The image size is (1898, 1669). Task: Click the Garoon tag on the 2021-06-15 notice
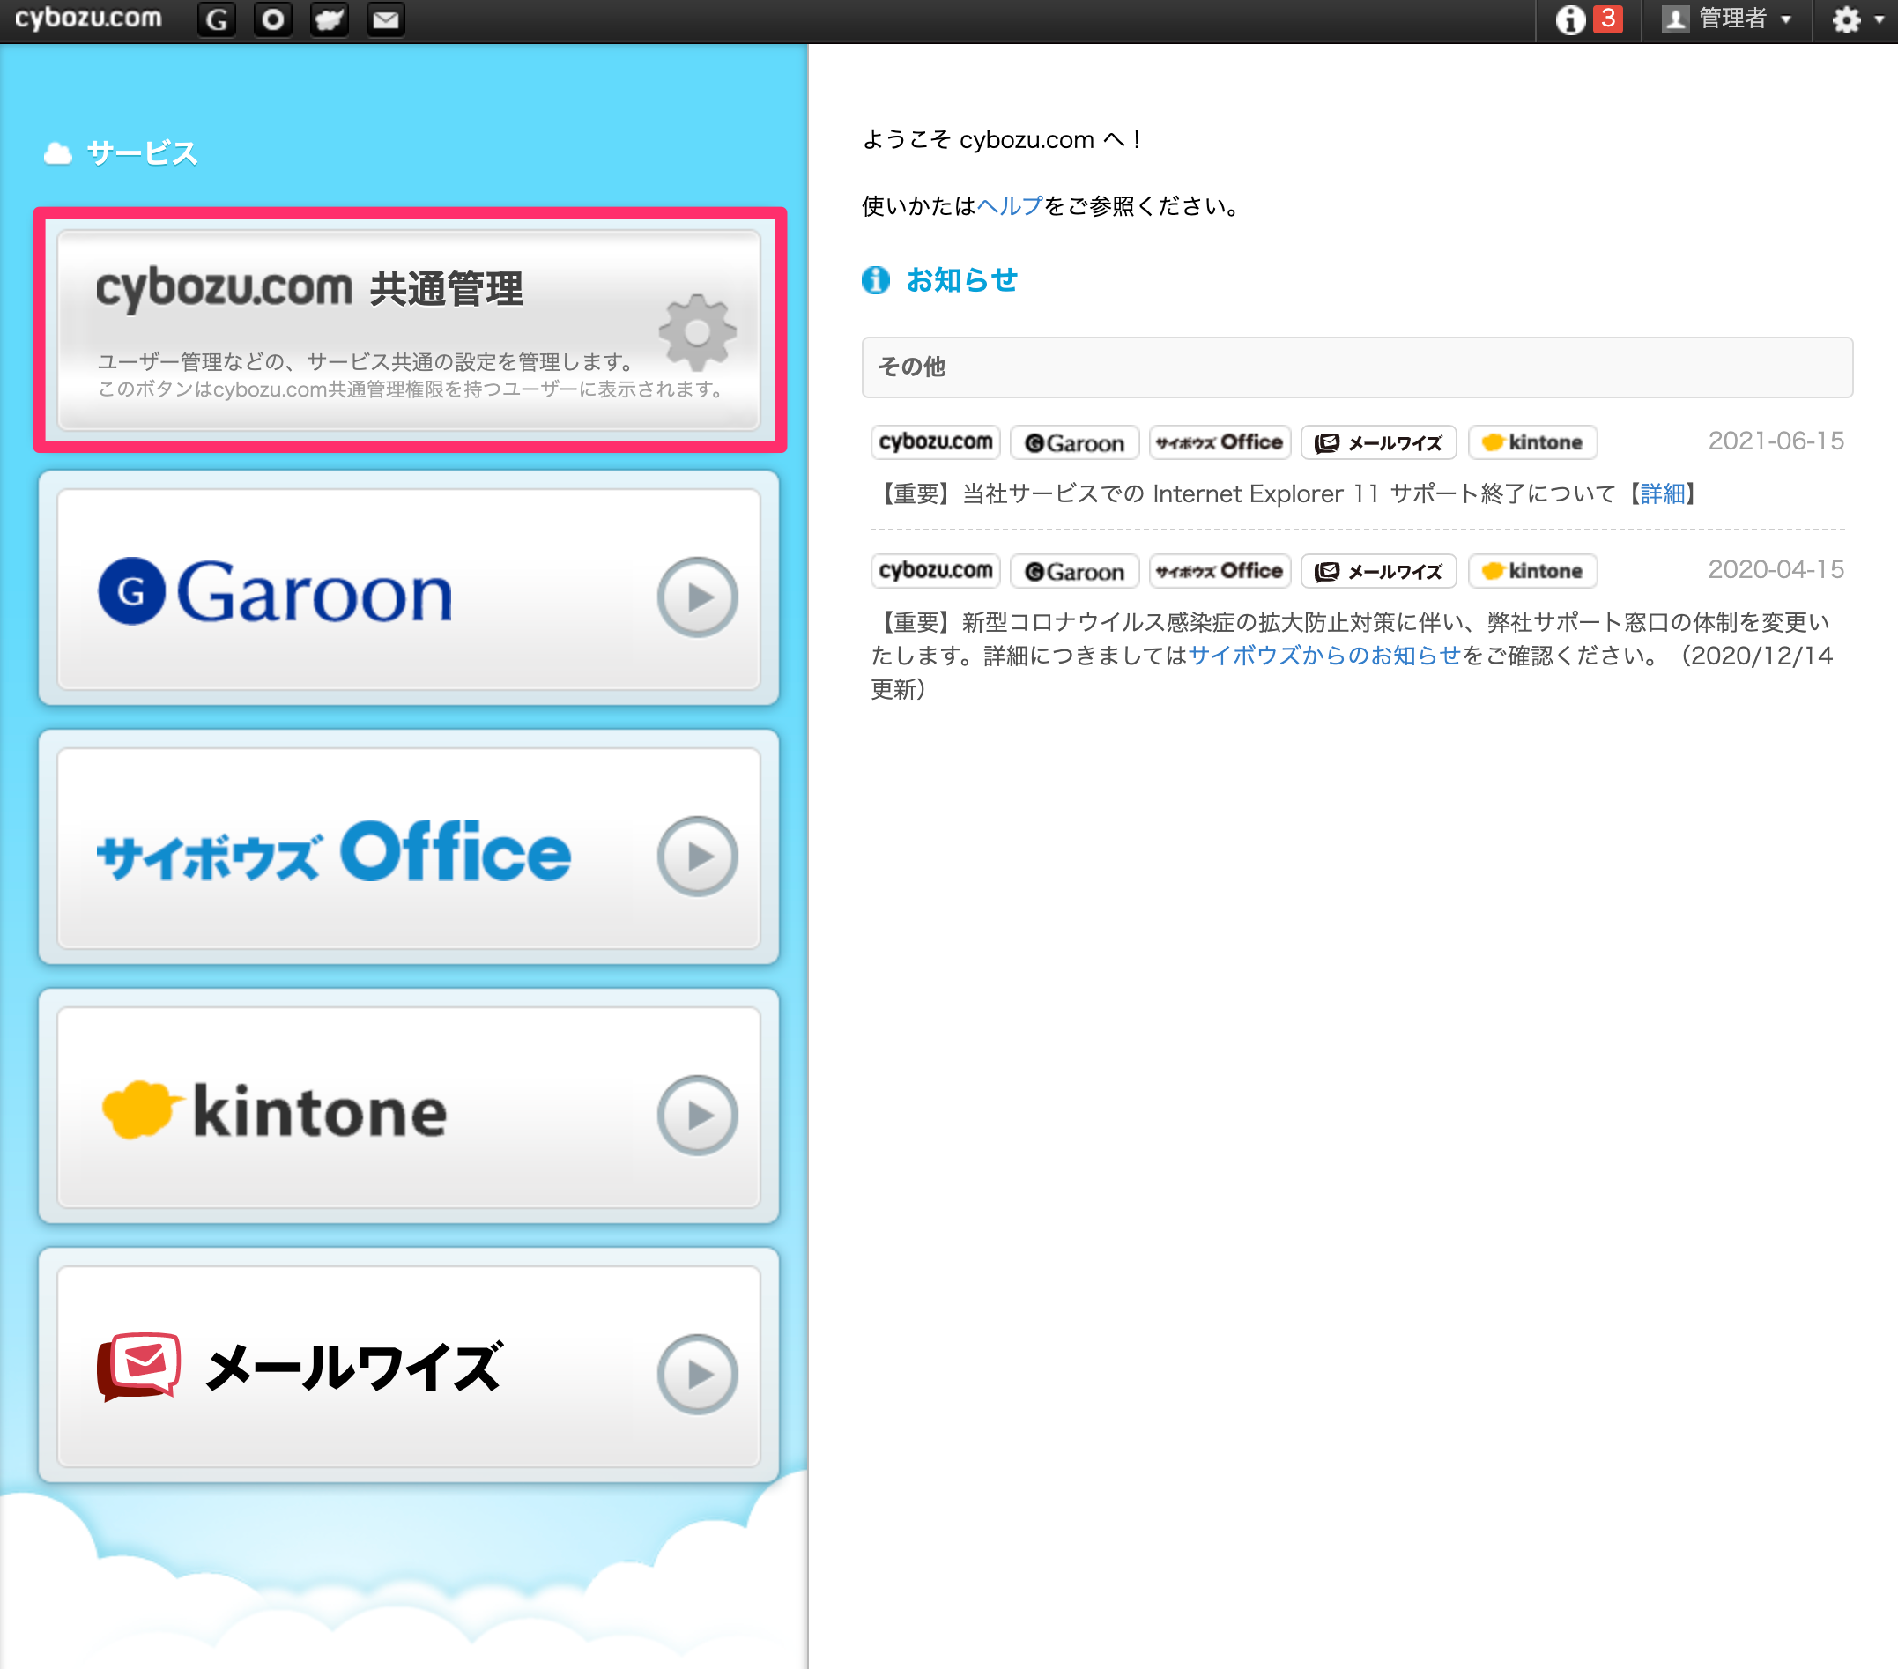(x=1074, y=442)
